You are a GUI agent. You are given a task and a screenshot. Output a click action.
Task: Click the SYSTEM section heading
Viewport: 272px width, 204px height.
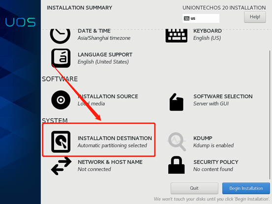pos(55,120)
